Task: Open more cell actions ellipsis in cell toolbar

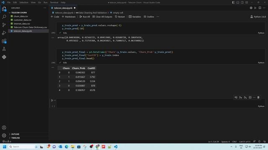Action: point(254,97)
